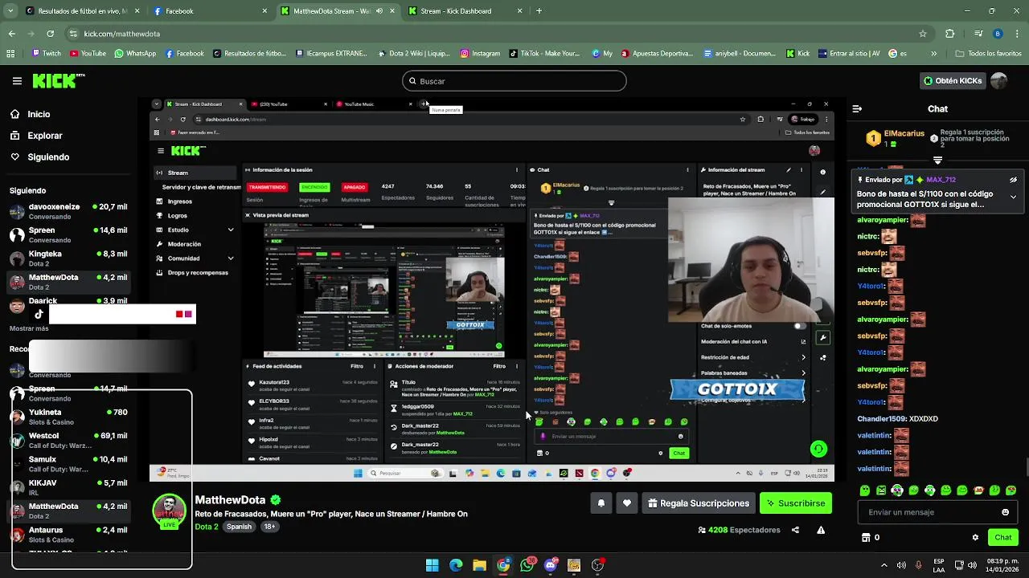
Task: Toggle stream notifications with the bell button
Action: [x=601, y=503]
